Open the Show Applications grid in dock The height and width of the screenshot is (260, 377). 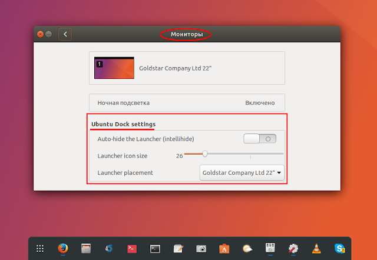pos(40,248)
